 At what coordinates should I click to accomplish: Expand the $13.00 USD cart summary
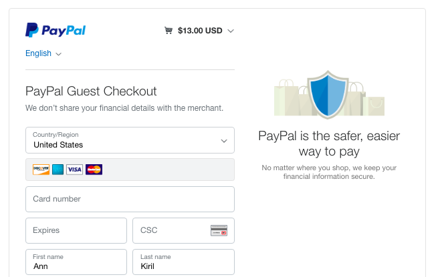point(231,31)
